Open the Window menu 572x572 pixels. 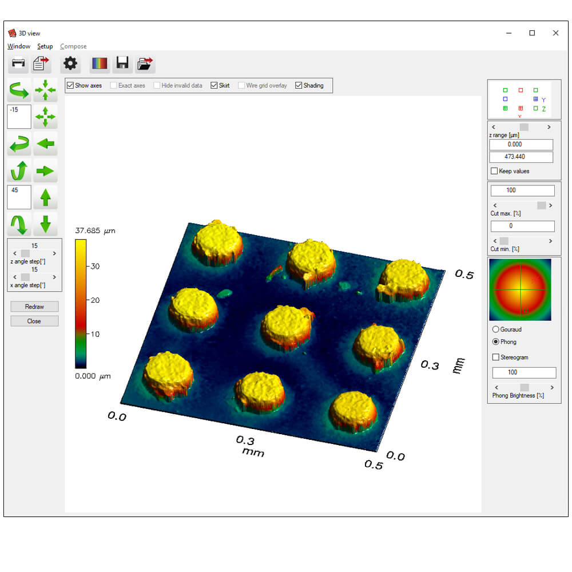(x=19, y=46)
